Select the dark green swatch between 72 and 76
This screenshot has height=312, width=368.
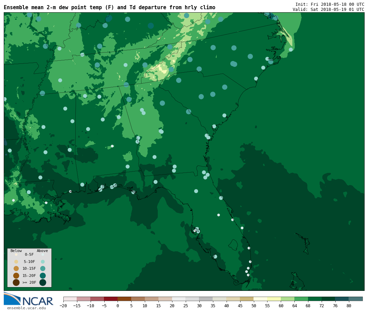coord(329,299)
